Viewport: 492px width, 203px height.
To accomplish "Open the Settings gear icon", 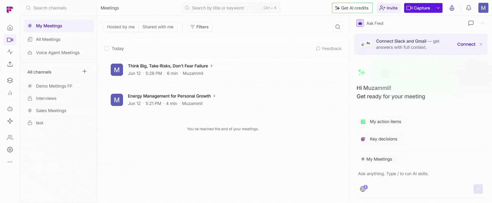I will pyautogui.click(x=10, y=150).
